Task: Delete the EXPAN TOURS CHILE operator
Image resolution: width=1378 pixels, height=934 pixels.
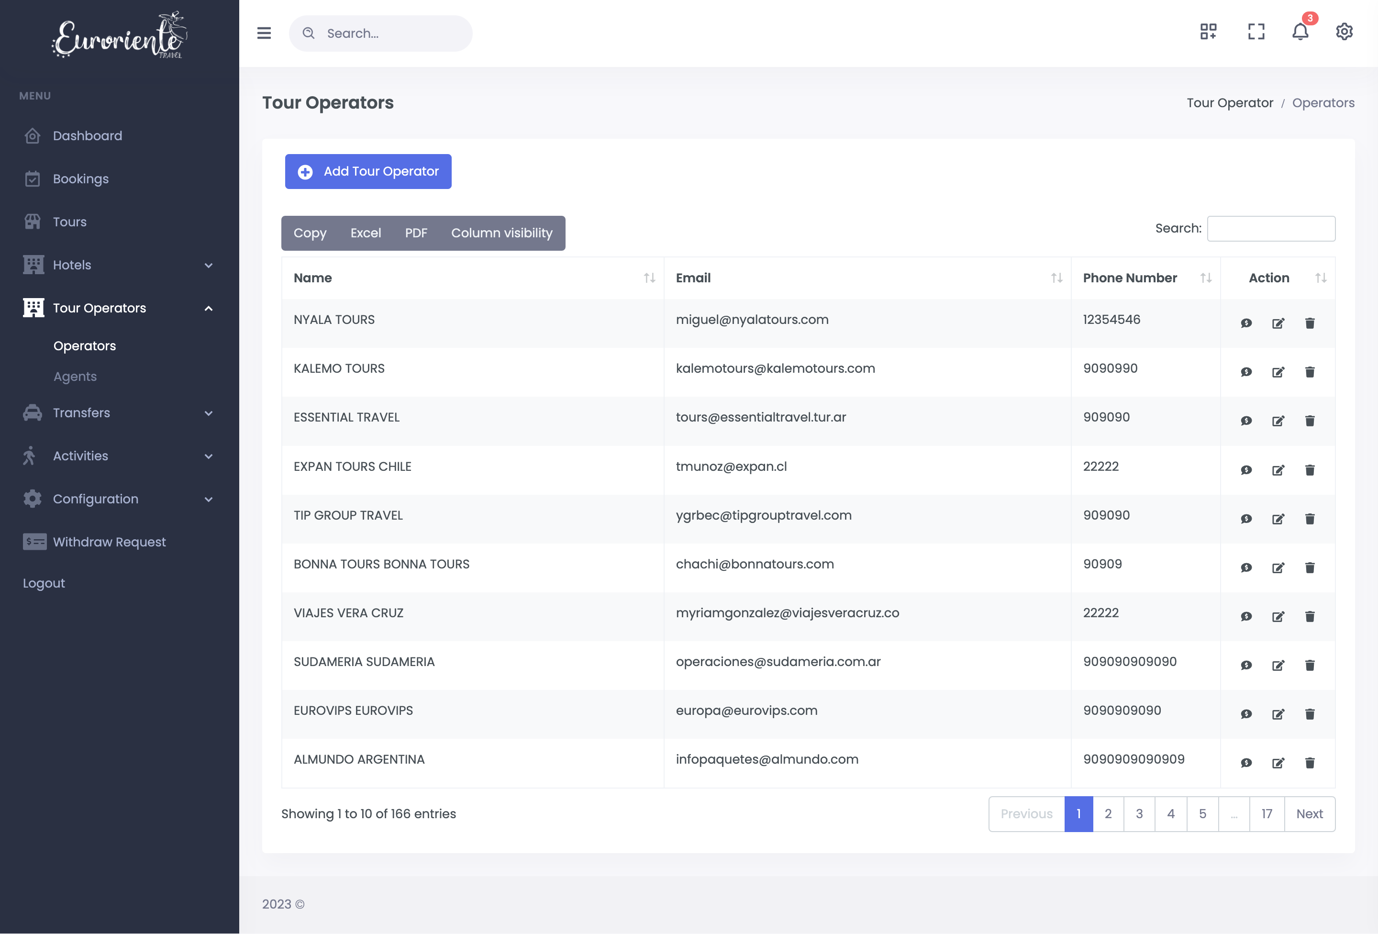Action: tap(1310, 470)
